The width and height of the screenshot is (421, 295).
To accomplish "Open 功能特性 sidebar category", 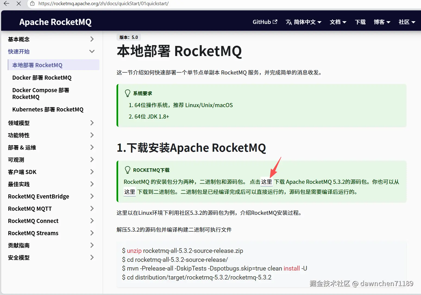I will (x=19, y=135).
